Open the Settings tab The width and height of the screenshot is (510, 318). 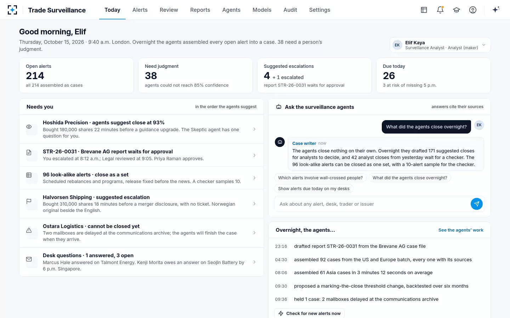319,10
